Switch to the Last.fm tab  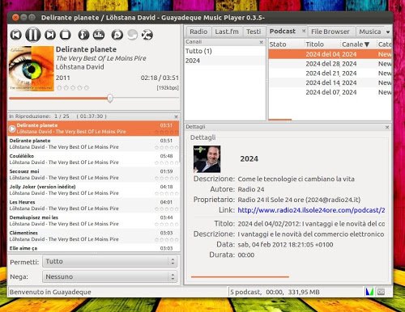click(227, 32)
